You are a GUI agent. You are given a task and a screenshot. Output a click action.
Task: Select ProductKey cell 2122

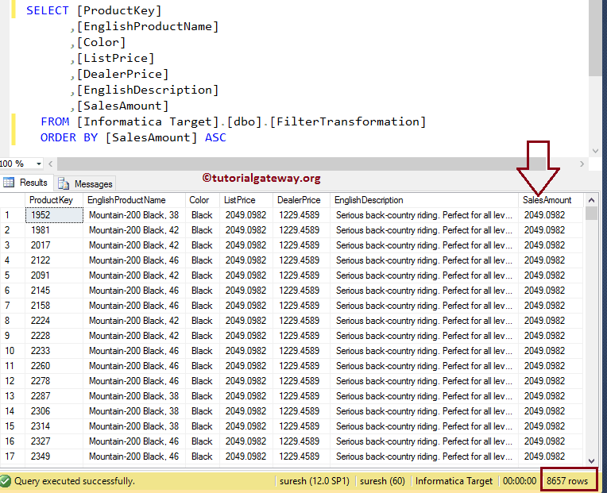[54, 260]
